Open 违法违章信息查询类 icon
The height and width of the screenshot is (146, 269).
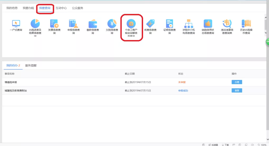coord(227,23)
